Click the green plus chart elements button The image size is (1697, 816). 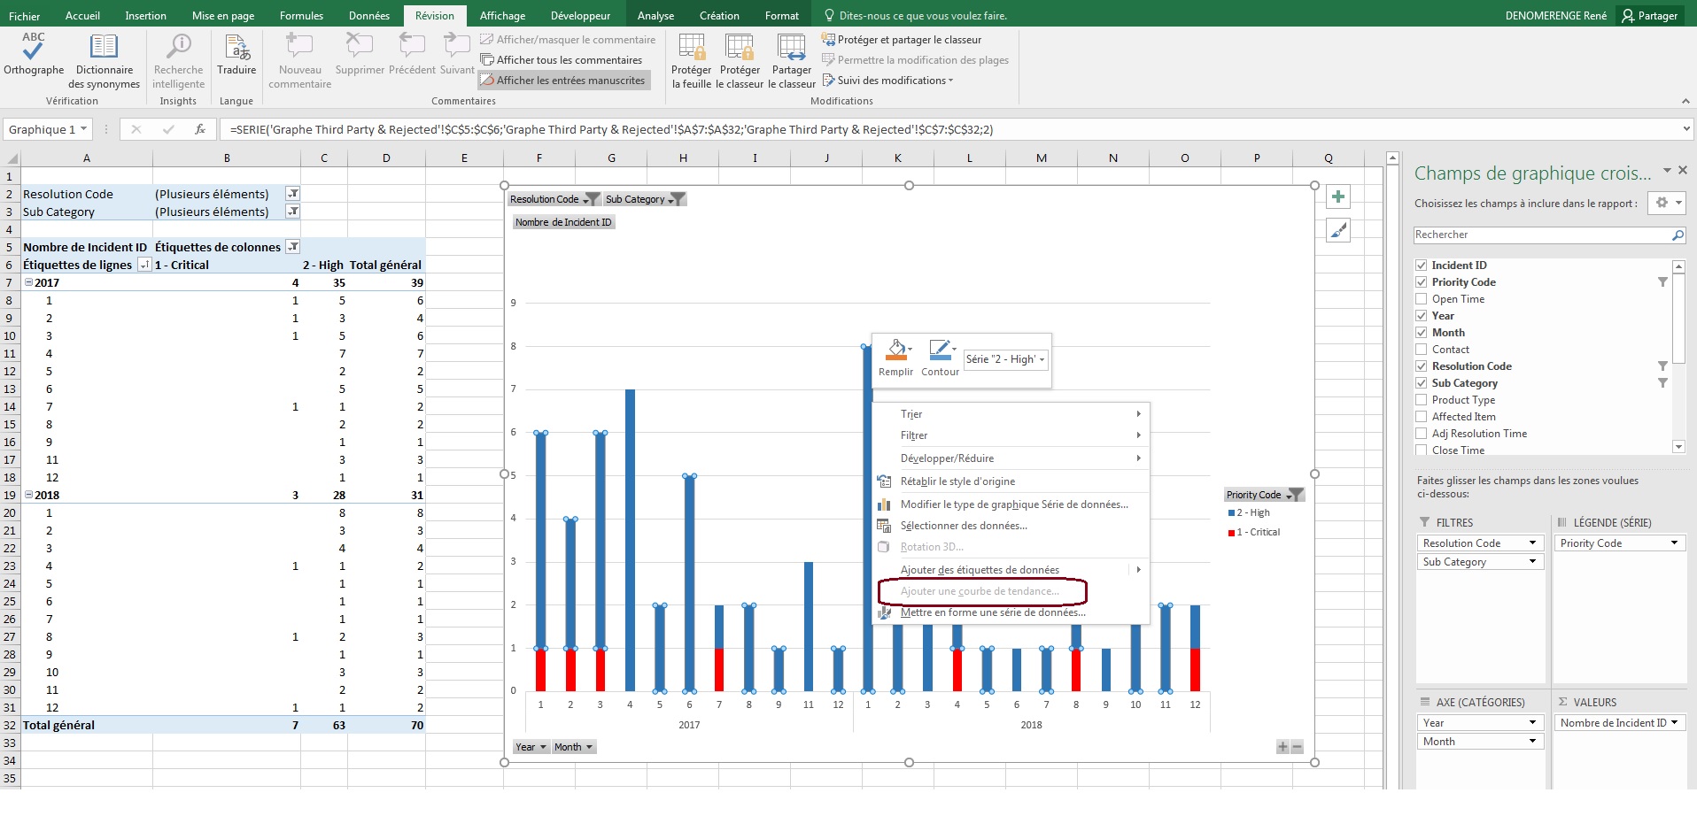tap(1338, 197)
